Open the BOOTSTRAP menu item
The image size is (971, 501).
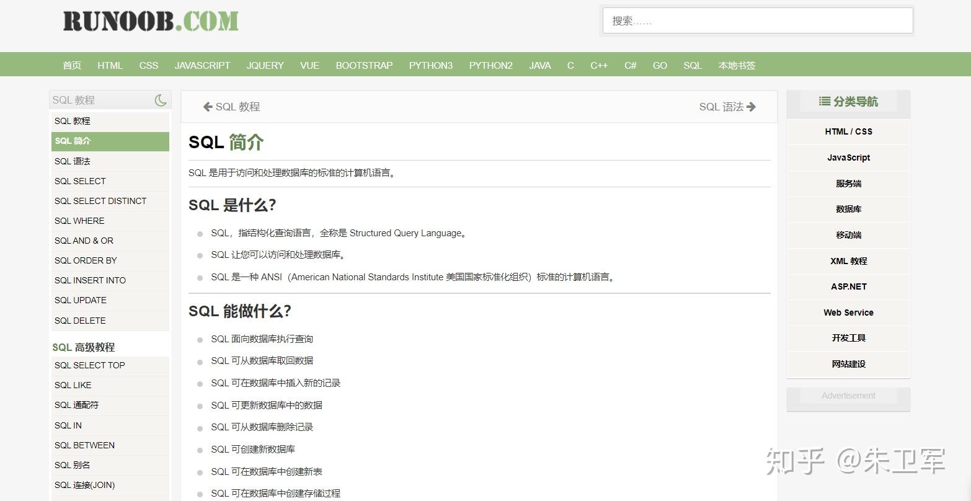pyautogui.click(x=364, y=65)
